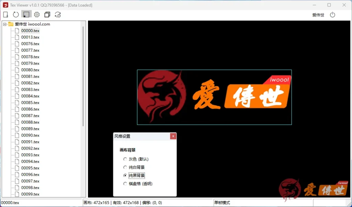
Task: Select 灰色 (默认) background radio button
Action: [x=125, y=159]
